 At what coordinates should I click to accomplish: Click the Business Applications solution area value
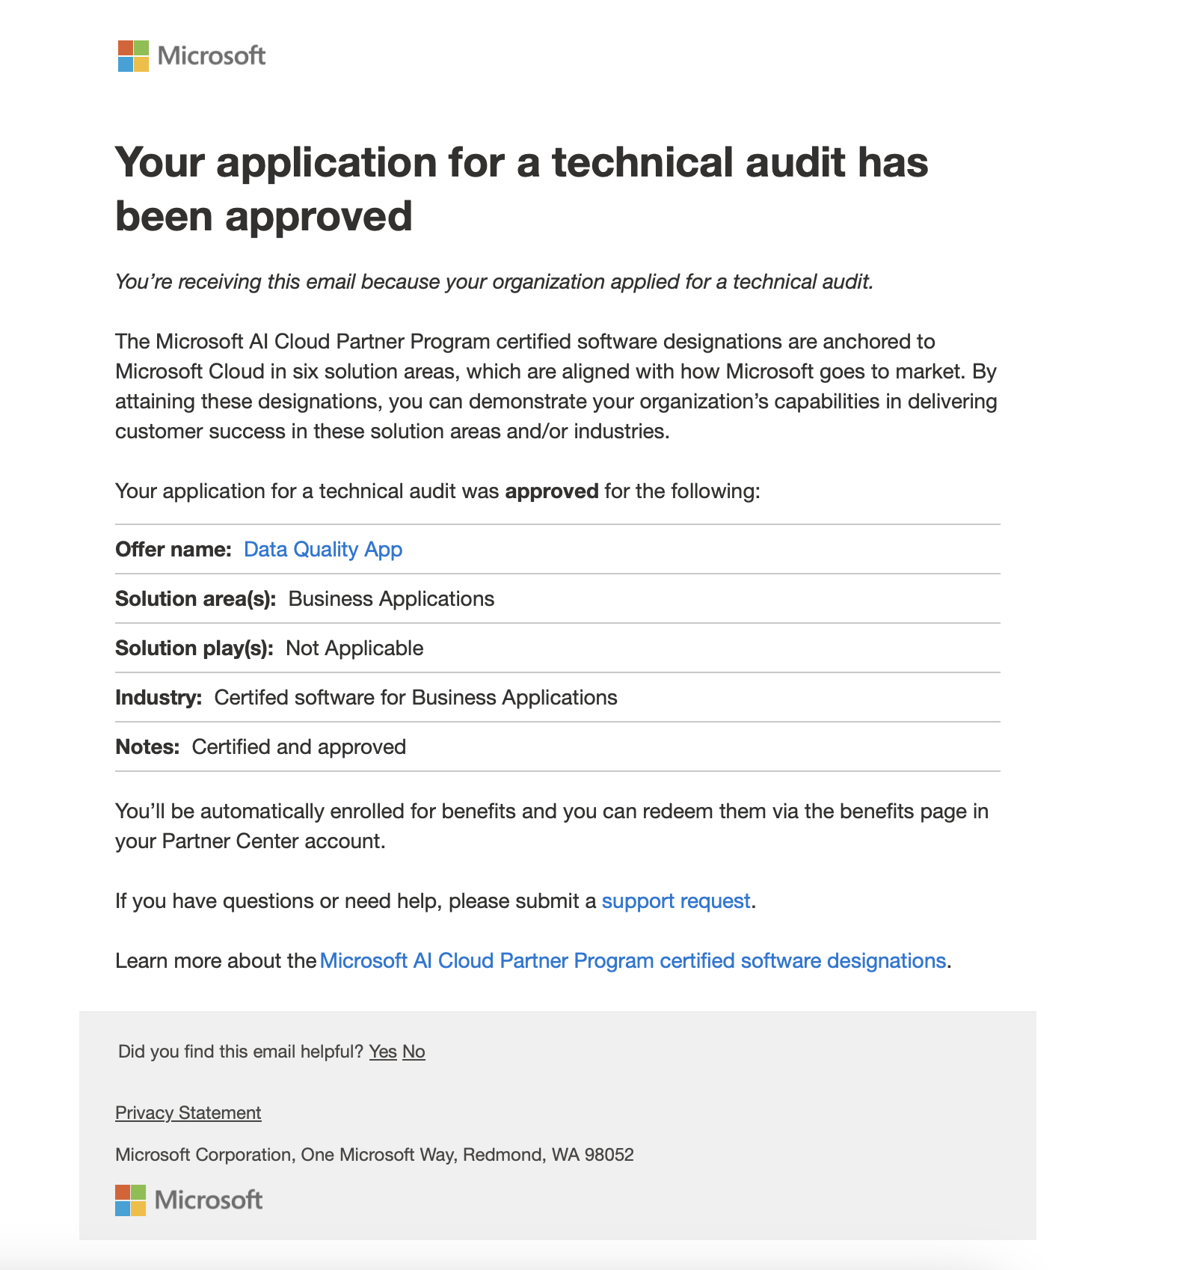(x=392, y=599)
